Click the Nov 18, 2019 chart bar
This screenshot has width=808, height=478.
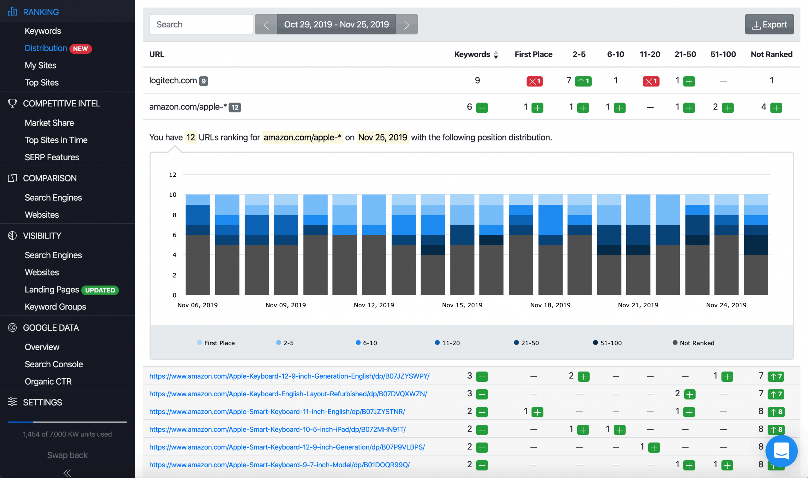tap(550, 245)
